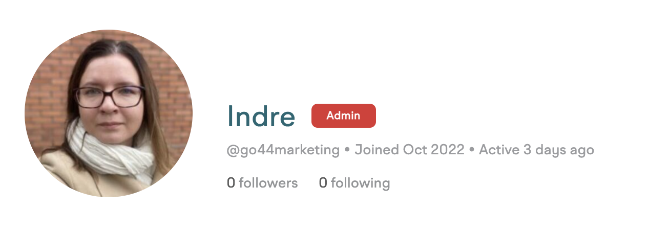Click the Joined Oct 2022 text
The width and height of the screenshot is (669, 233).
pos(409,150)
